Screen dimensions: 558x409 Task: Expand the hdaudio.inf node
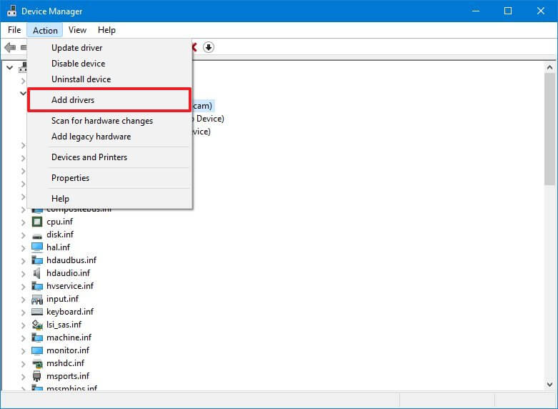pyautogui.click(x=23, y=273)
